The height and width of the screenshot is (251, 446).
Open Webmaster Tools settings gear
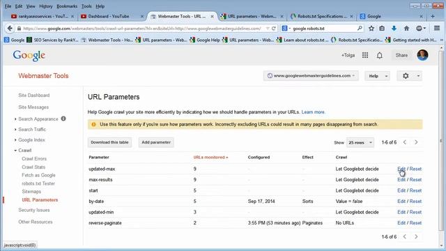tap(406, 76)
